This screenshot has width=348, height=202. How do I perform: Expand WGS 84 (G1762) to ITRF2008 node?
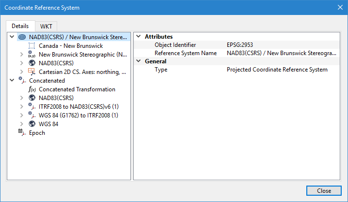point(21,115)
